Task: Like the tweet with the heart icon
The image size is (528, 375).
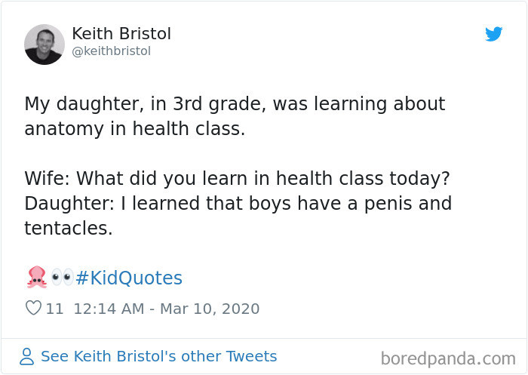Action: (33, 309)
